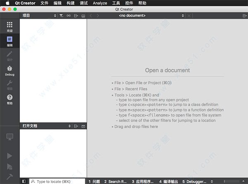The height and width of the screenshot is (184, 248).
Task: Click the progress bar in status bar
Action: [x=232, y=181]
